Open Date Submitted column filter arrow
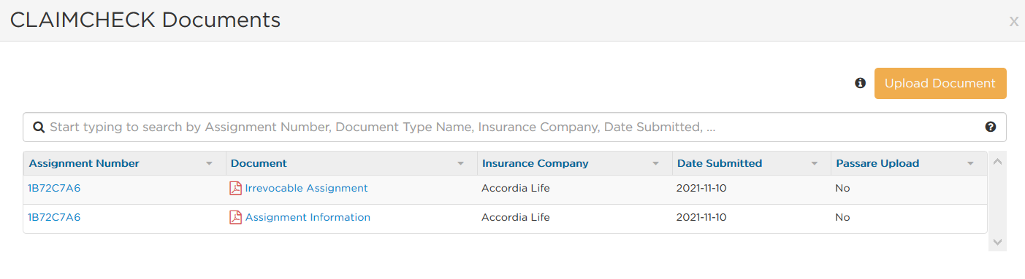The height and width of the screenshot is (279, 1025). point(814,164)
